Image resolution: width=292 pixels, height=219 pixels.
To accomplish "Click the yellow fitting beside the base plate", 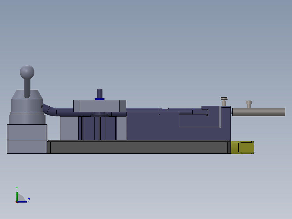I will click(x=242, y=147).
